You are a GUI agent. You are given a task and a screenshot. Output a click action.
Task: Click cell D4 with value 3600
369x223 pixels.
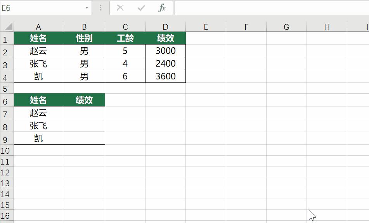click(165, 76)
